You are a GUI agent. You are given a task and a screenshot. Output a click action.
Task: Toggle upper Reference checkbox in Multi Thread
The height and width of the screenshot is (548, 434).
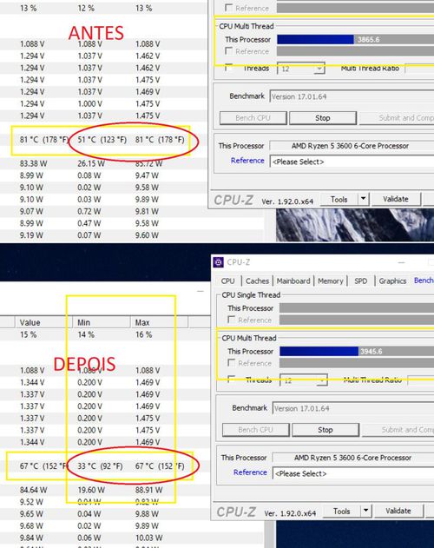pyautogui.click(x=228, y=51)
